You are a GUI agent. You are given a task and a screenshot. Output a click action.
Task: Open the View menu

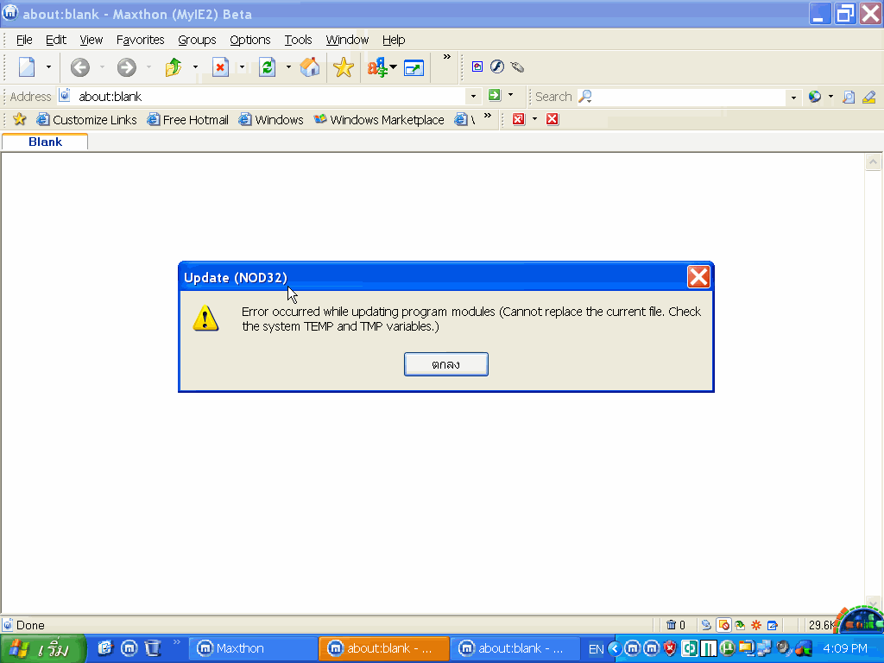coord(91,40)
